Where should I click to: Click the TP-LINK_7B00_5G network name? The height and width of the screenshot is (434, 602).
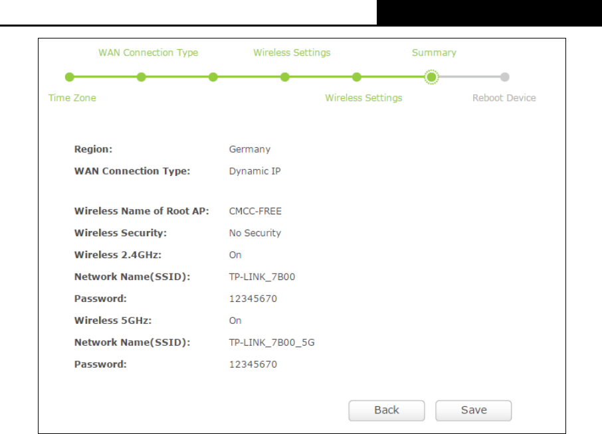point(272,342)
